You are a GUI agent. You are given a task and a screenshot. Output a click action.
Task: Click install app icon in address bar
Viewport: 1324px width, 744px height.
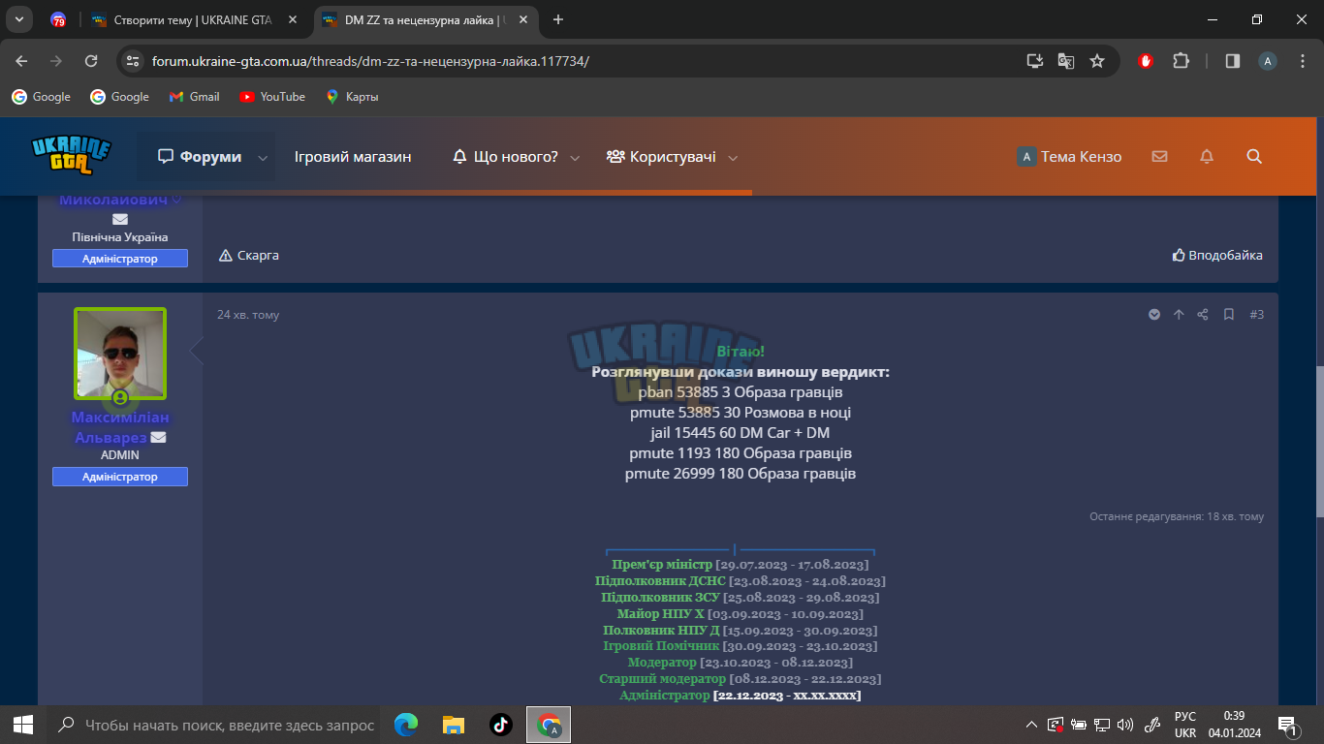tap(1035, 60)
